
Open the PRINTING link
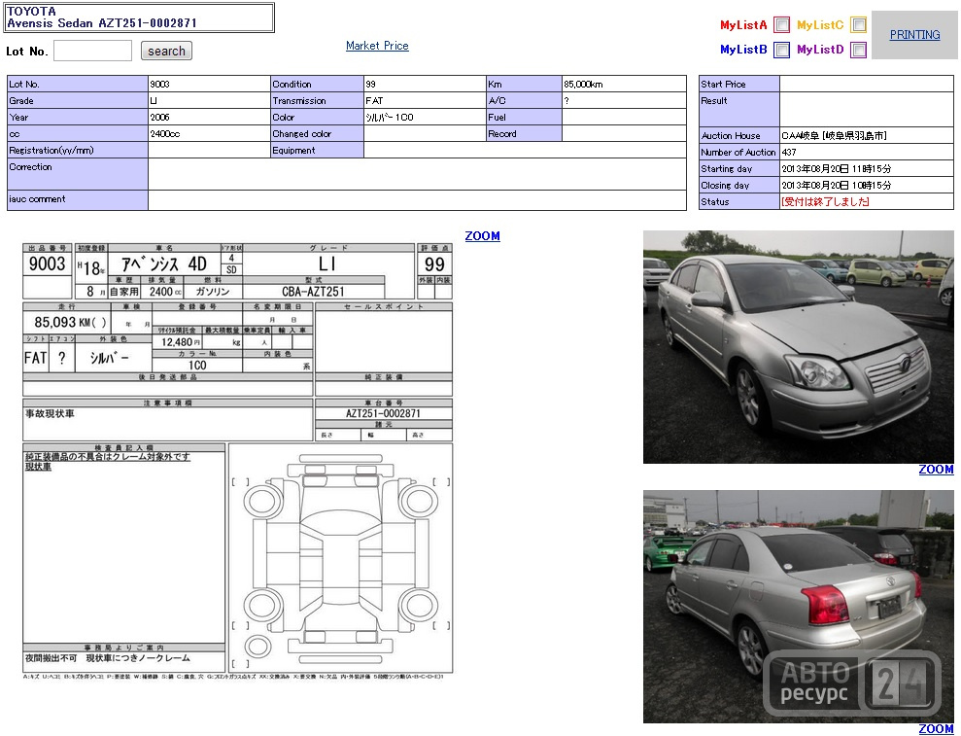(914, 35)
